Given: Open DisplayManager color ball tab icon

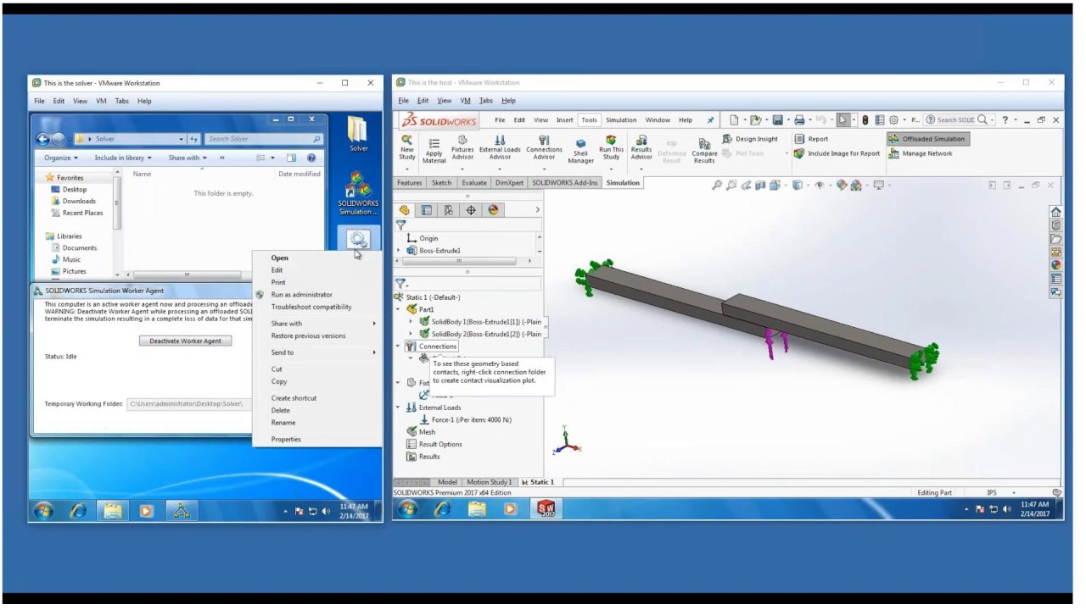Looking at the screenshot, I should [x=493, y=210].
